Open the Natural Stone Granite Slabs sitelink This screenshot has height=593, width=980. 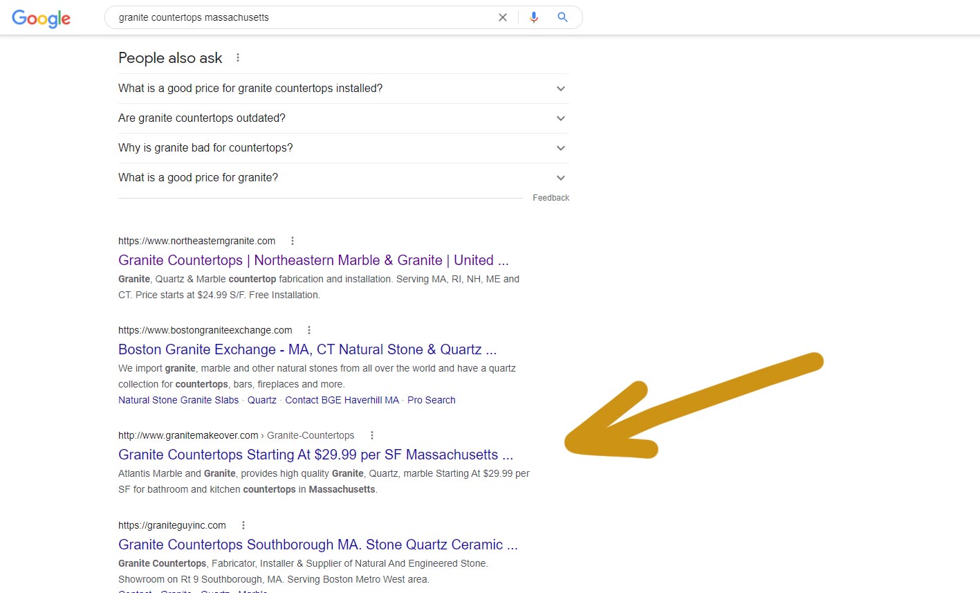(178, 400)
